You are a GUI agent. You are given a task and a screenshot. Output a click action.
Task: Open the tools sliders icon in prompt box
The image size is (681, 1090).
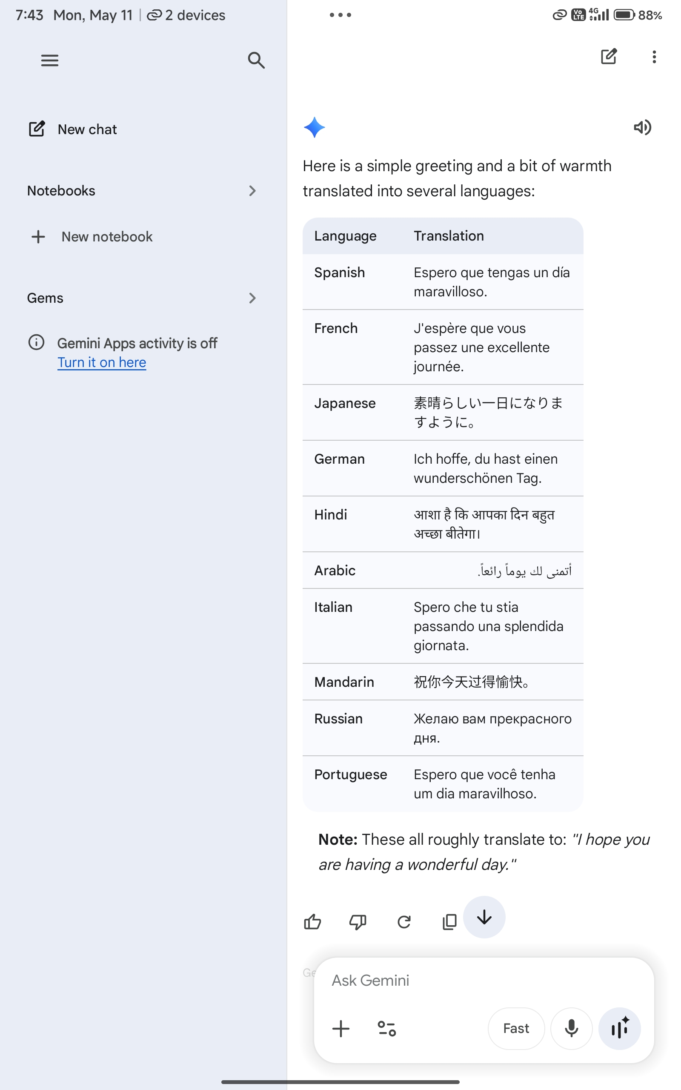[387, 1028]
